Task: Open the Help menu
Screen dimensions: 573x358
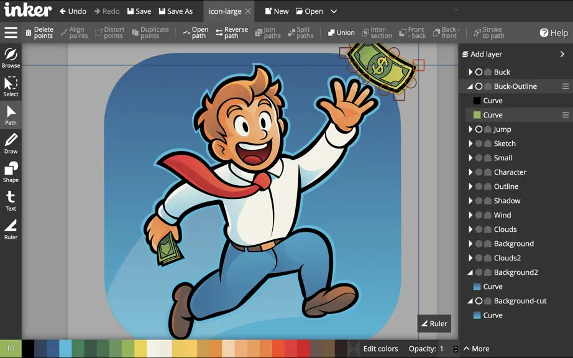Action: click(x=554, y=33)
